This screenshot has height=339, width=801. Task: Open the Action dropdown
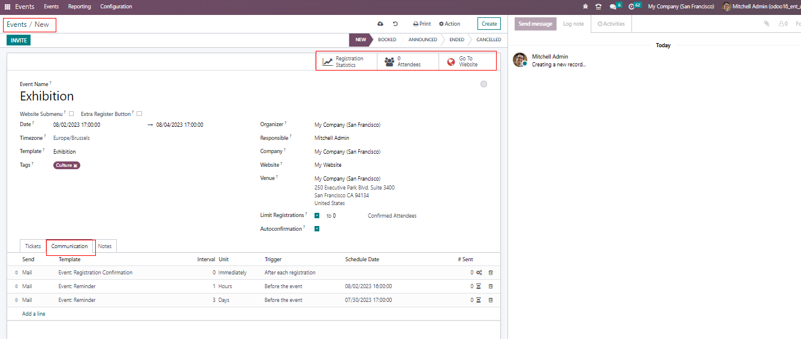click(449, 24)
